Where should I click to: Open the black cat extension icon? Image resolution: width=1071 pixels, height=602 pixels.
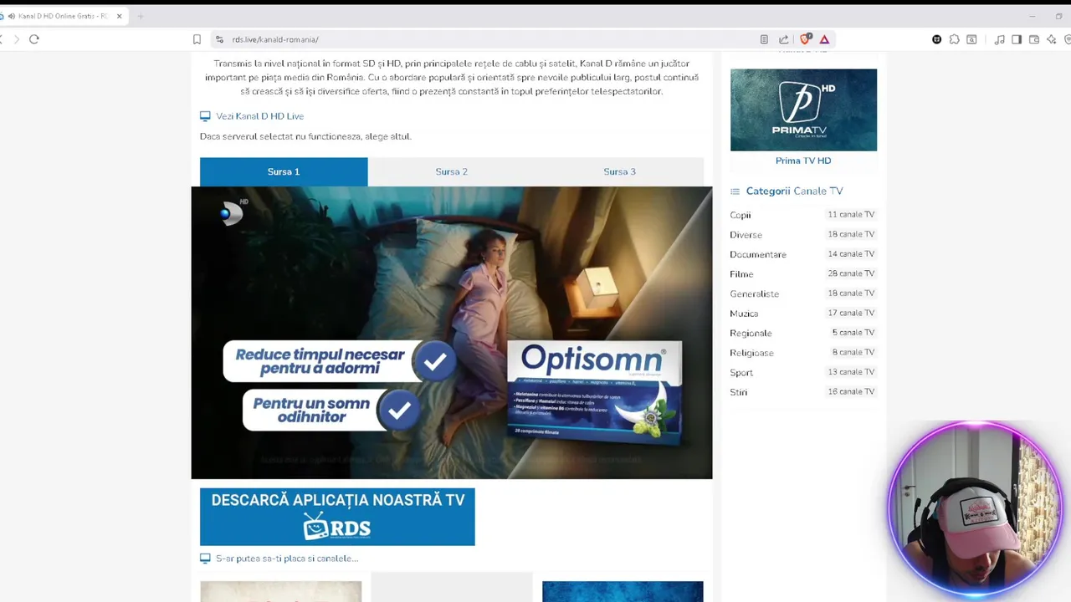(x=936, y=39)
